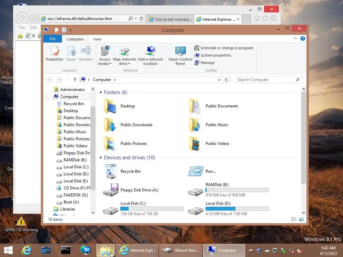
Task: Open Properties in the Computer ribbon
Action: (x=55, y=54)
